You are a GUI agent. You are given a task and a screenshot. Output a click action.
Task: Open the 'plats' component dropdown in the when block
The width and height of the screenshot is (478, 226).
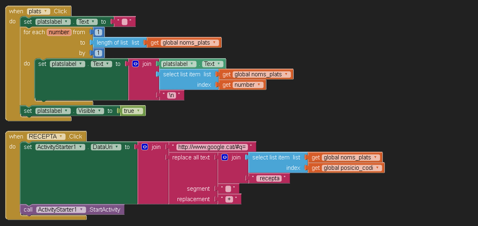pos(39,11)
